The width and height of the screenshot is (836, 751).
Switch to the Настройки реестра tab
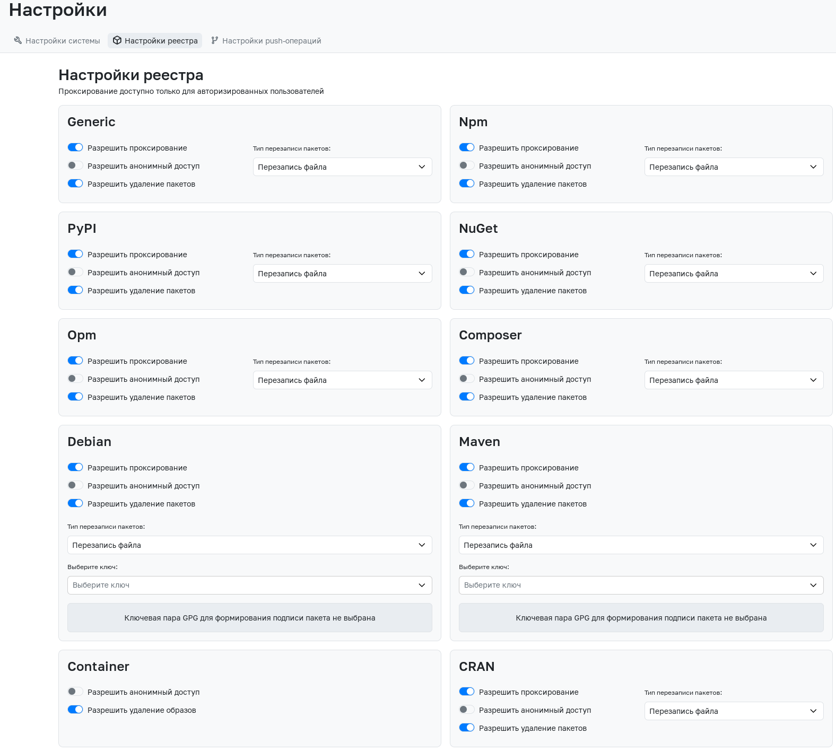155,41
